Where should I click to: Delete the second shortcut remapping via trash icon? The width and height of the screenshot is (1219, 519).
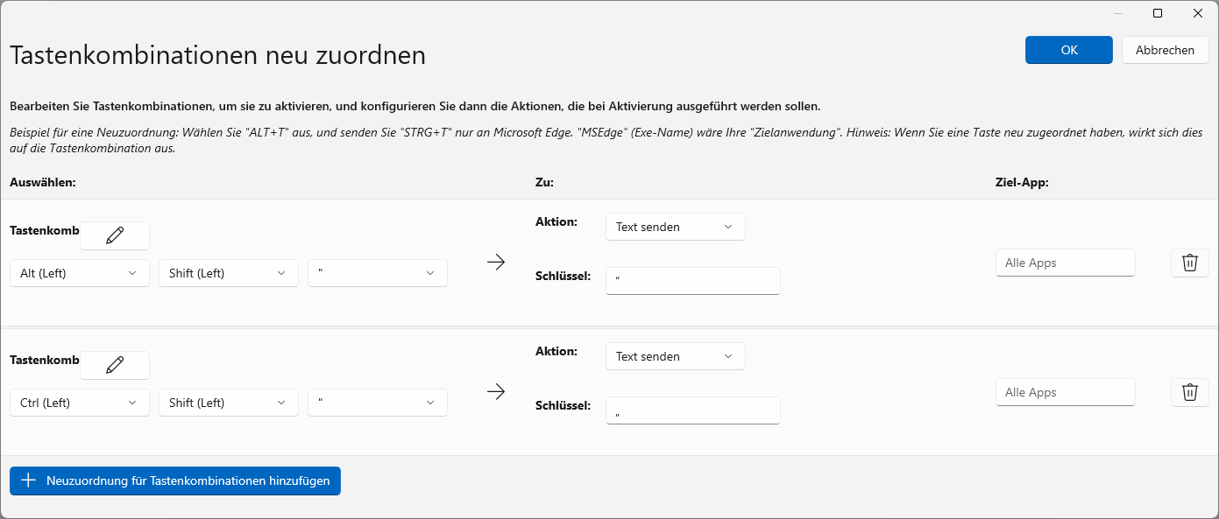coord(1189,392)
